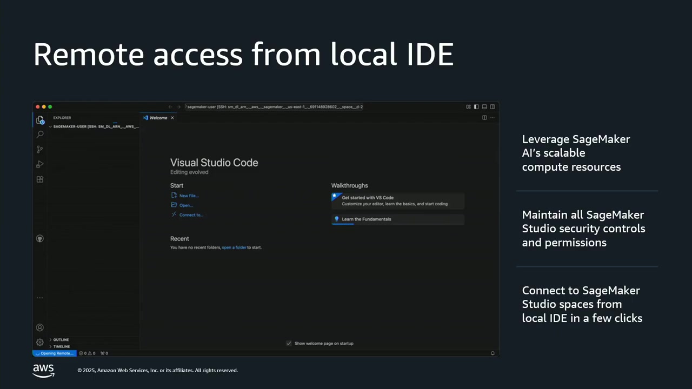This screenshot has height=389, width=692.
Task: Collapse the SAGEMAKER-USER explorer tree
Action: [x=50, y=126]
